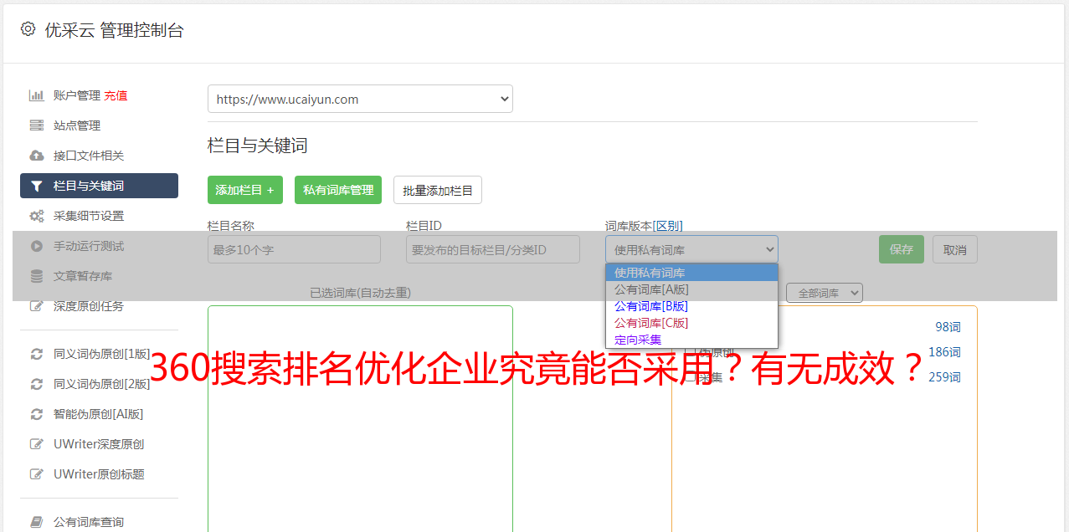Open 智能伪原创[AI版] menu item
This screenshot has width=1069, height=532.
click(x=99, y=414)
